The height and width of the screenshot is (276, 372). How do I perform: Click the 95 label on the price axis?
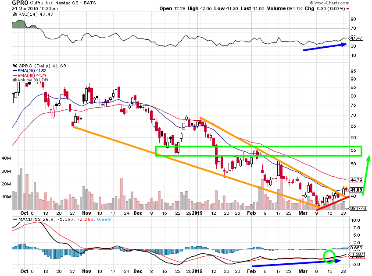pos(353,71)
